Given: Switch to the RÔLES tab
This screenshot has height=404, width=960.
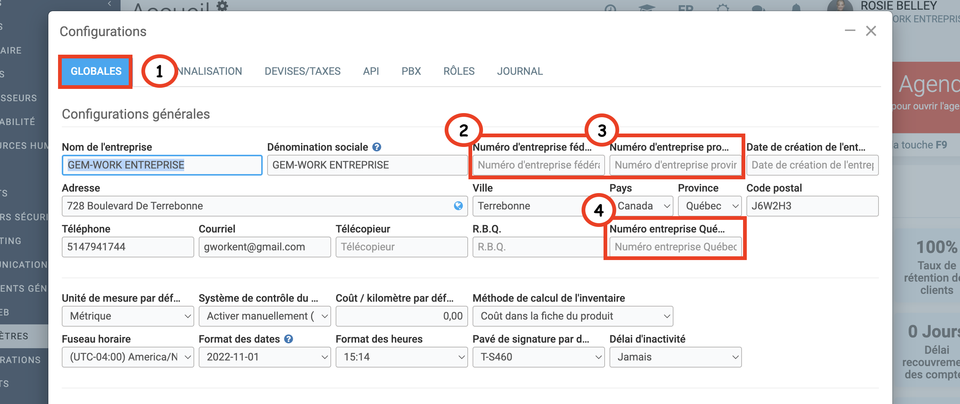Looking at the screenshot, I should [x=458, y=71].
